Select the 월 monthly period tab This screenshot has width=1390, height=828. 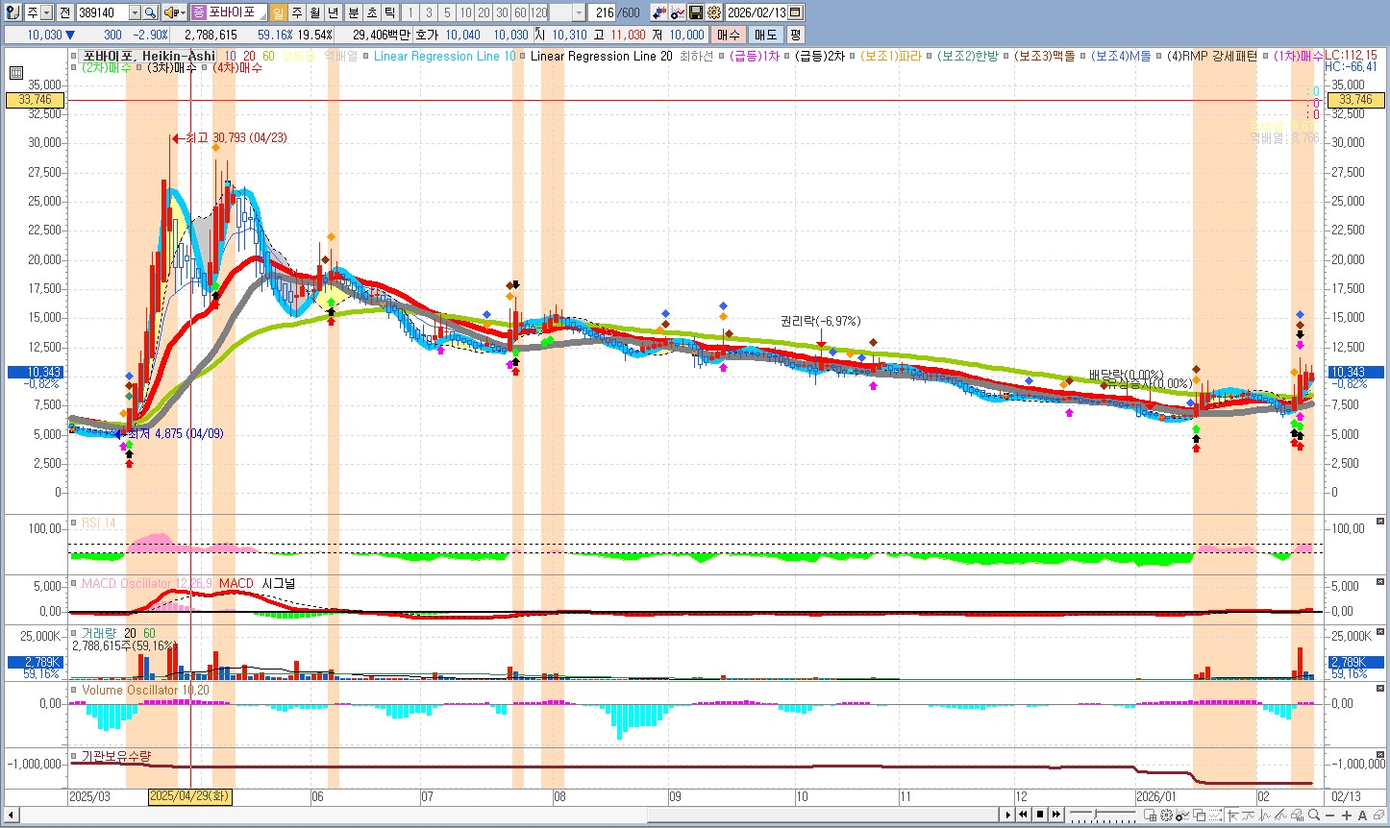(314, 12)
